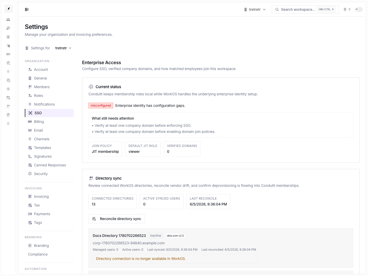
Task: Click the inactive directory badge
Action: 156,236
